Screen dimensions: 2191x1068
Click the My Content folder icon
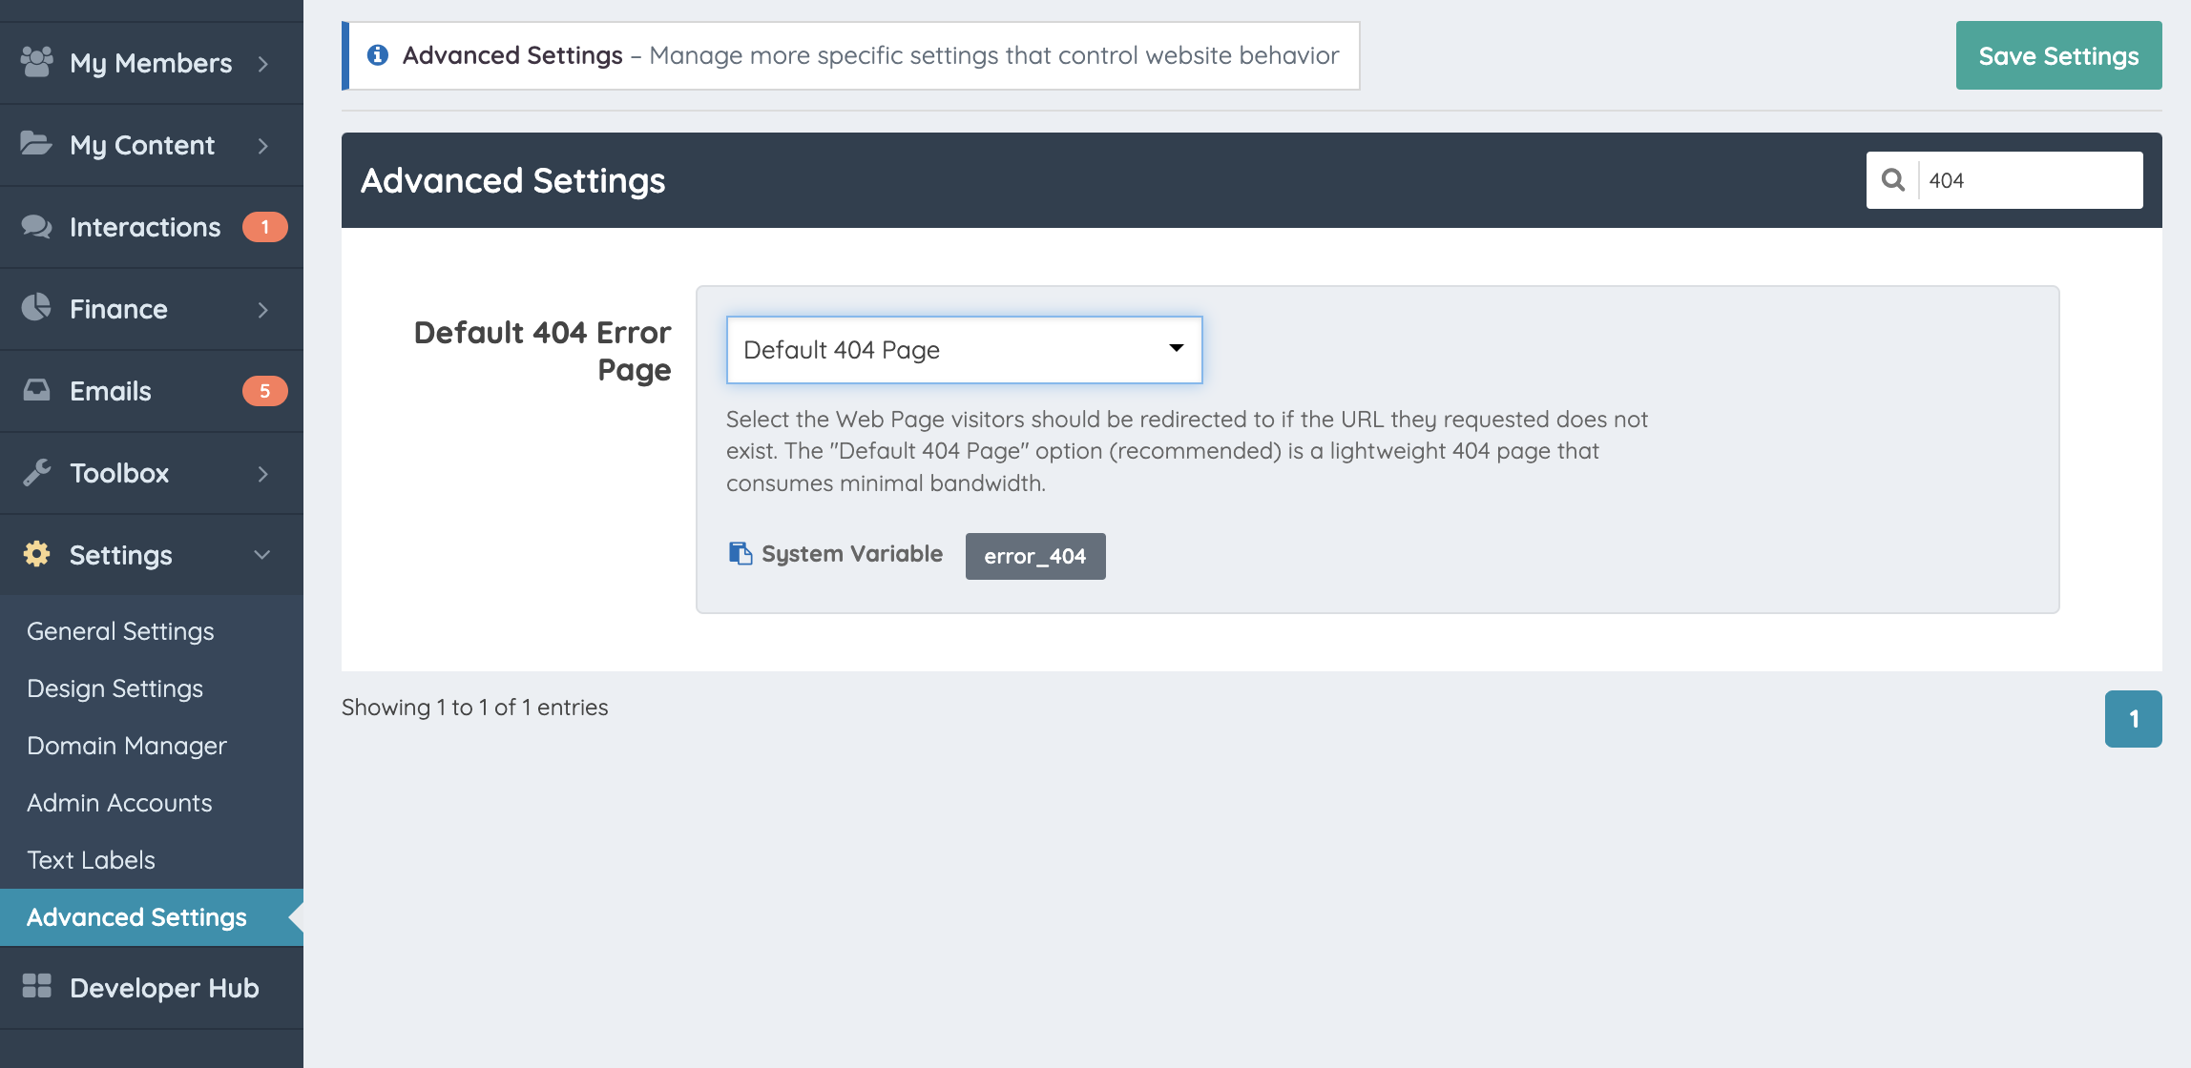(36, 144)
